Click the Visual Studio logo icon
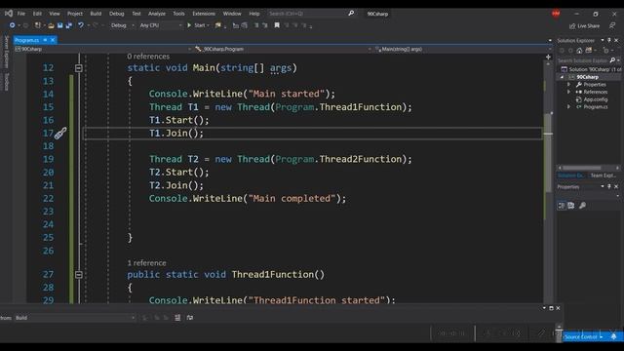624x351 pixels. [9, 14]
